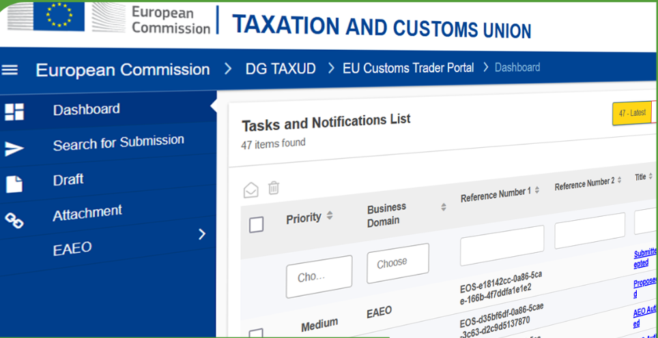This screenshot has width=658, height=338.
Task: Open Draft in the sidebar
Action: click(x=68, y=180)
